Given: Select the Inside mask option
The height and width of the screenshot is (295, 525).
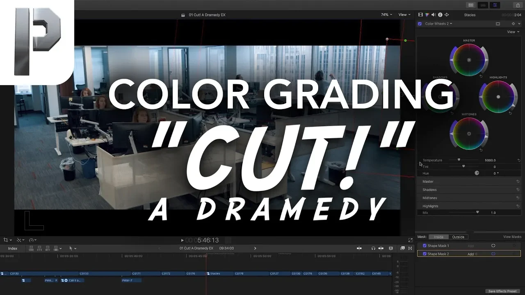Looking at the screenshot, I should (x=438, y=237).
